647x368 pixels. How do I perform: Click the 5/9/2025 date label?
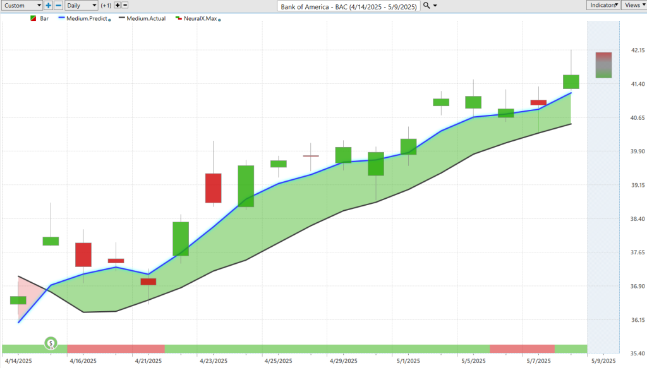pyautogui.click(x=603, y=361)
